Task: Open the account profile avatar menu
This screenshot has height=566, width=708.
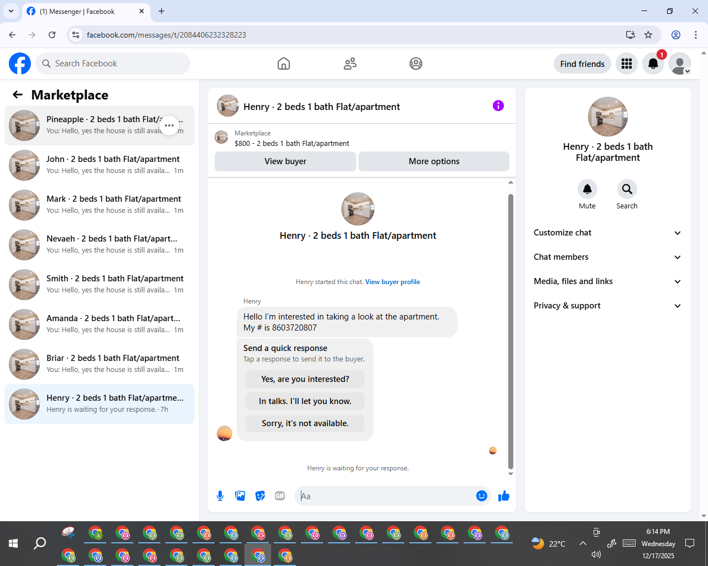Action: tap(680, 64)
